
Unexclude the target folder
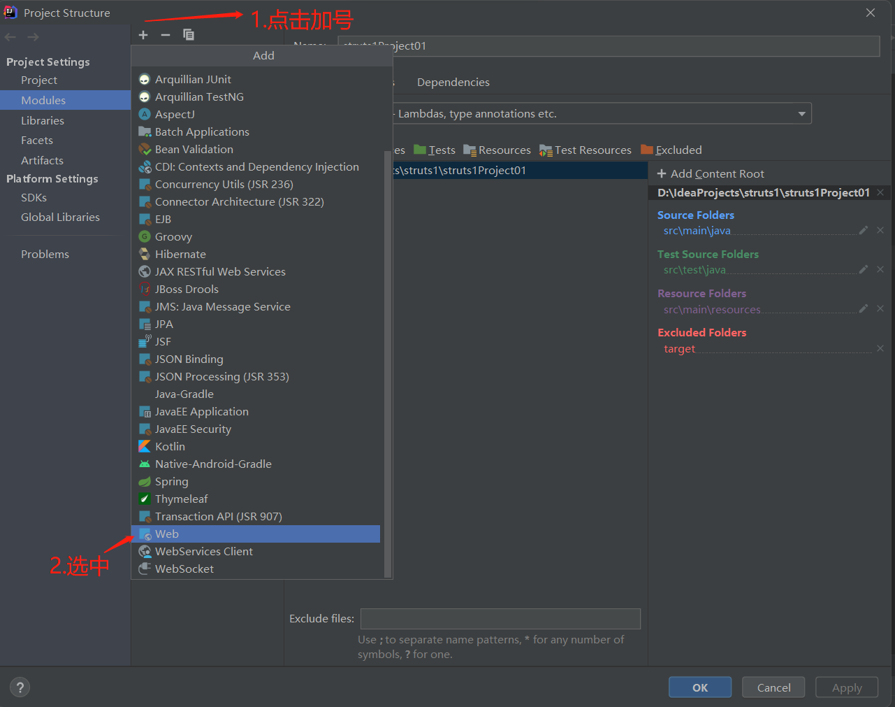pos(880,348)
